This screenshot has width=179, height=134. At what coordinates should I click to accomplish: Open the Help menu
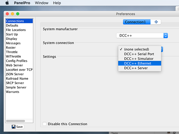[57, 3]
